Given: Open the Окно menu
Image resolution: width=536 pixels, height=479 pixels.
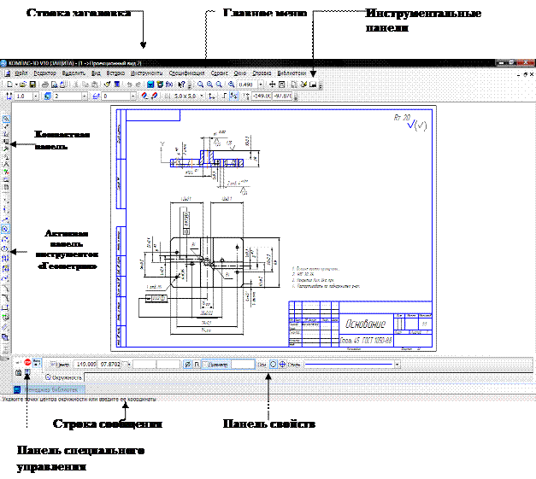Looking at the screenshot, I should tap(240, 73).
